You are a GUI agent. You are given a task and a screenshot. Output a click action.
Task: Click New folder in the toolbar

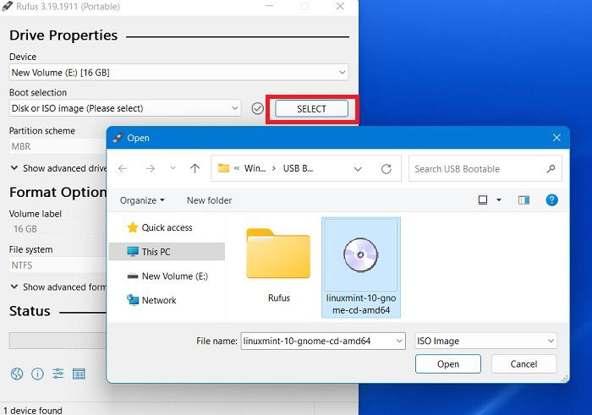click(209, 200)
